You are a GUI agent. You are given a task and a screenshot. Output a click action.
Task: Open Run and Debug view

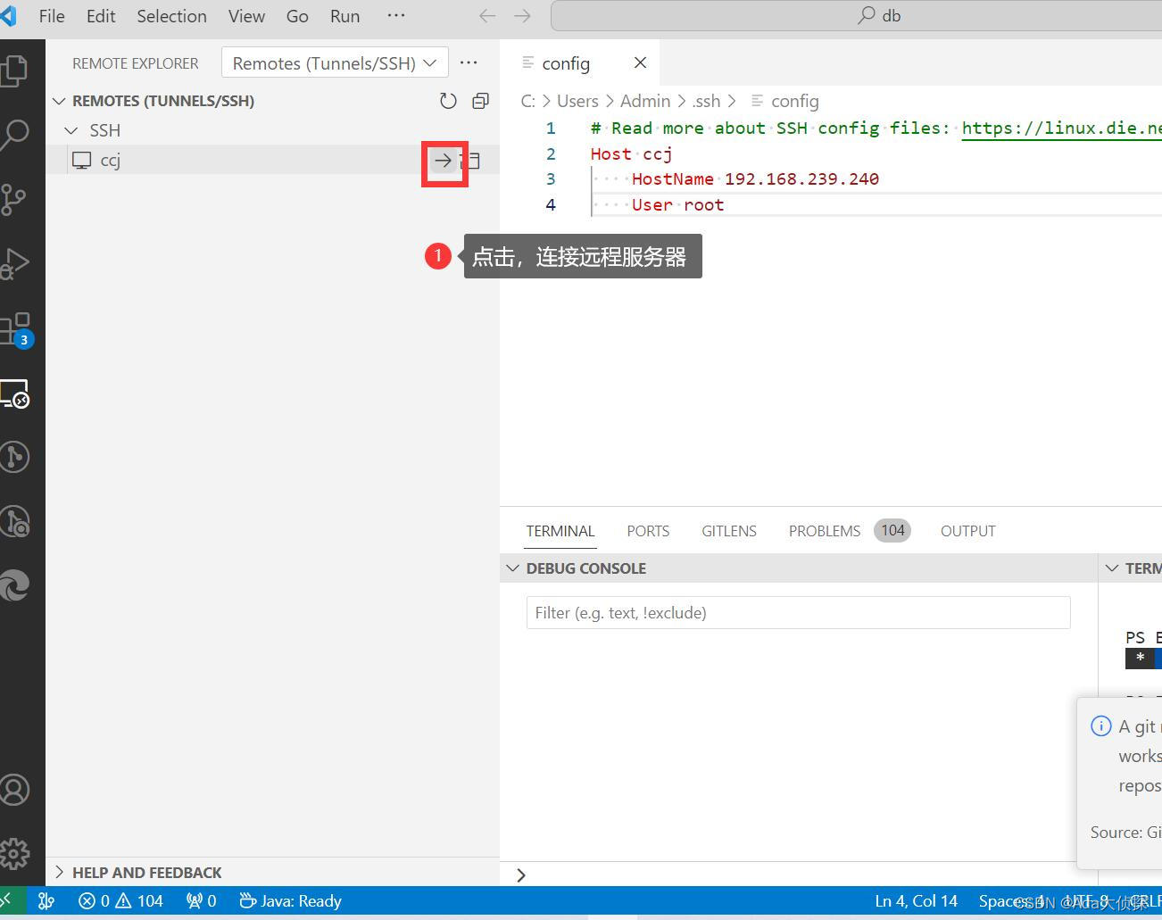(14, 262)
